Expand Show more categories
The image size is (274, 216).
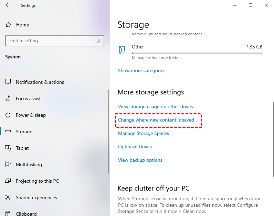click(x=141, y=70)
